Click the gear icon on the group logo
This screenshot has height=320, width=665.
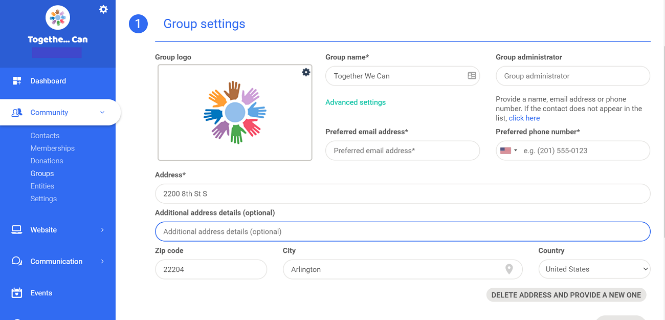point(305,72)
